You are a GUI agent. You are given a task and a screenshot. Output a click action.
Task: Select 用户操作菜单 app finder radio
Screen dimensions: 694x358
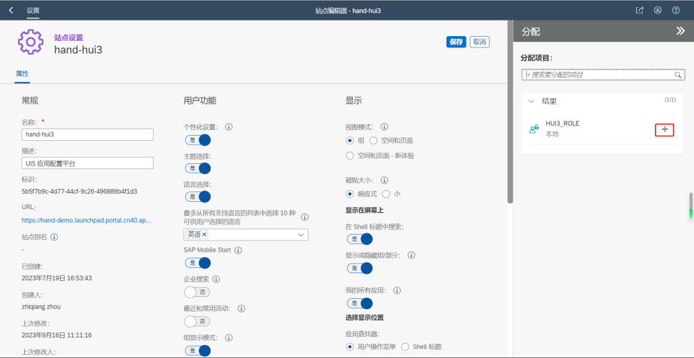click(350, 346)
